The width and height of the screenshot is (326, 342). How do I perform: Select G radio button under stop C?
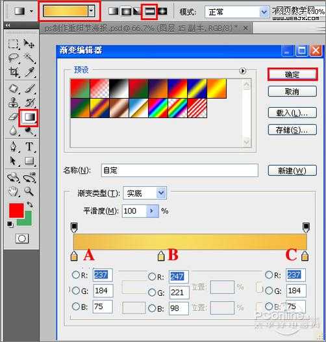tap(269, 290)
